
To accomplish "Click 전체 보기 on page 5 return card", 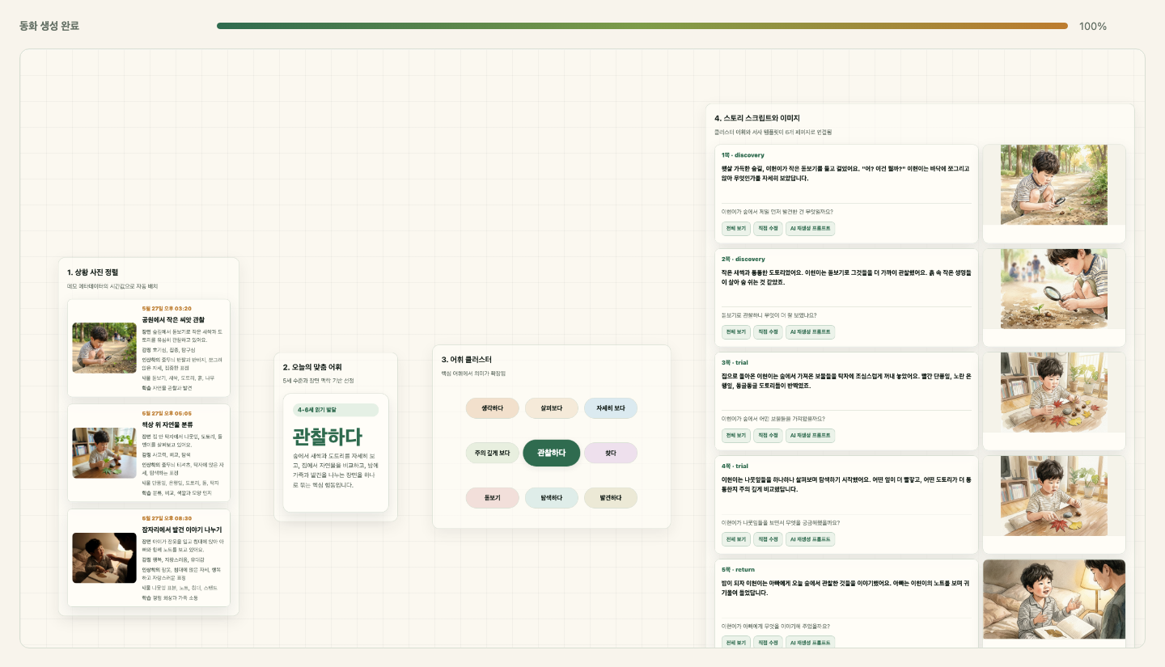I will [735, 643].
